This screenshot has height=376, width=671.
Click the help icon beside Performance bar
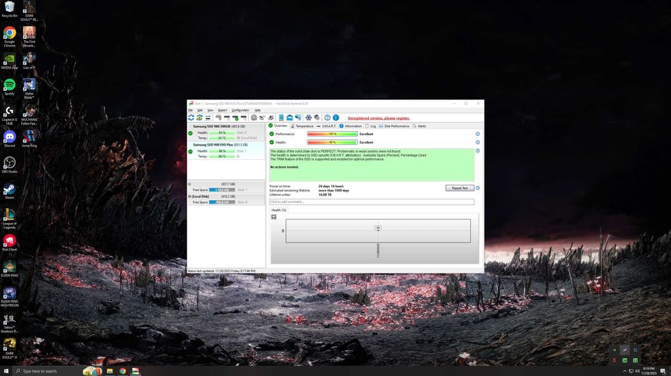[x=478, y=134]
